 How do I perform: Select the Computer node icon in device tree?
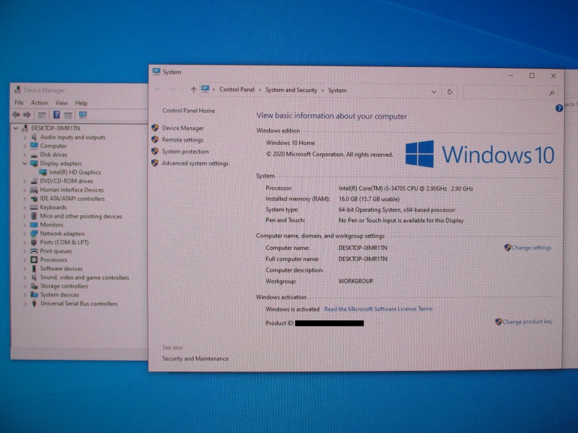point(34,145)
